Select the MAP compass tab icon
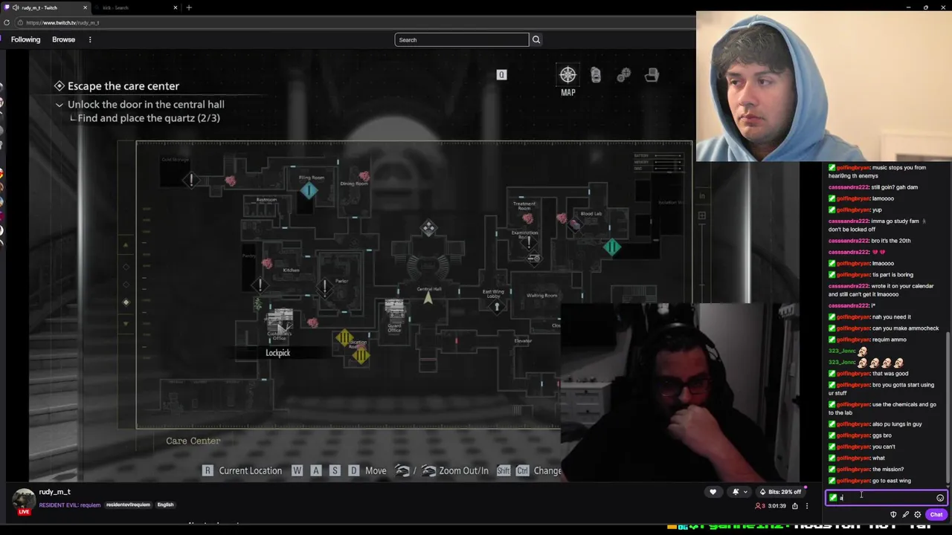Screen dimensions: 952x535 [567, 75]
